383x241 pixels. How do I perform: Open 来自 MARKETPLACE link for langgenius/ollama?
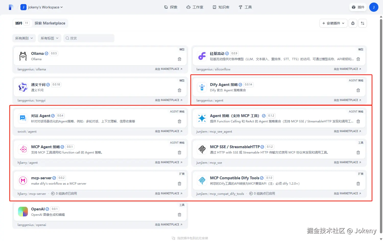click(x=169, y=69)
